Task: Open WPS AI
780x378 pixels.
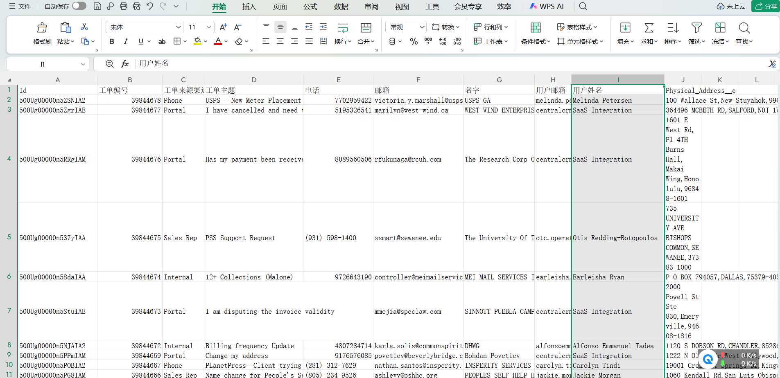Action: 547,6
